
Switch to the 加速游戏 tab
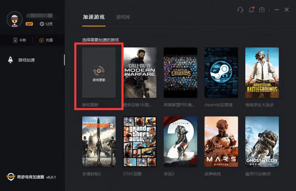coord(94,17)
